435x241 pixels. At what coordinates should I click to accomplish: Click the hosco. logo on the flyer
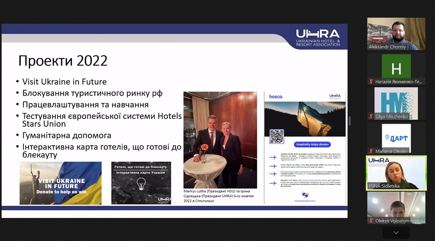tap(276, 96)
